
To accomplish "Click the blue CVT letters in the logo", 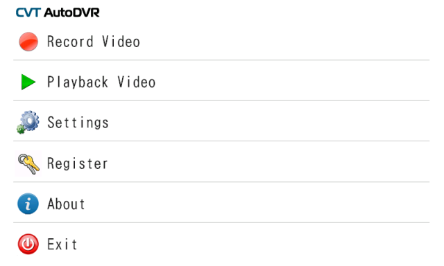I will click(x=28, y=12).
